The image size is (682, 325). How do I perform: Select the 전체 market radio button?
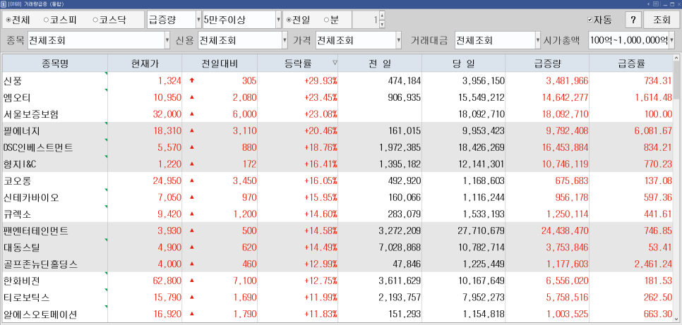point(18,20)
